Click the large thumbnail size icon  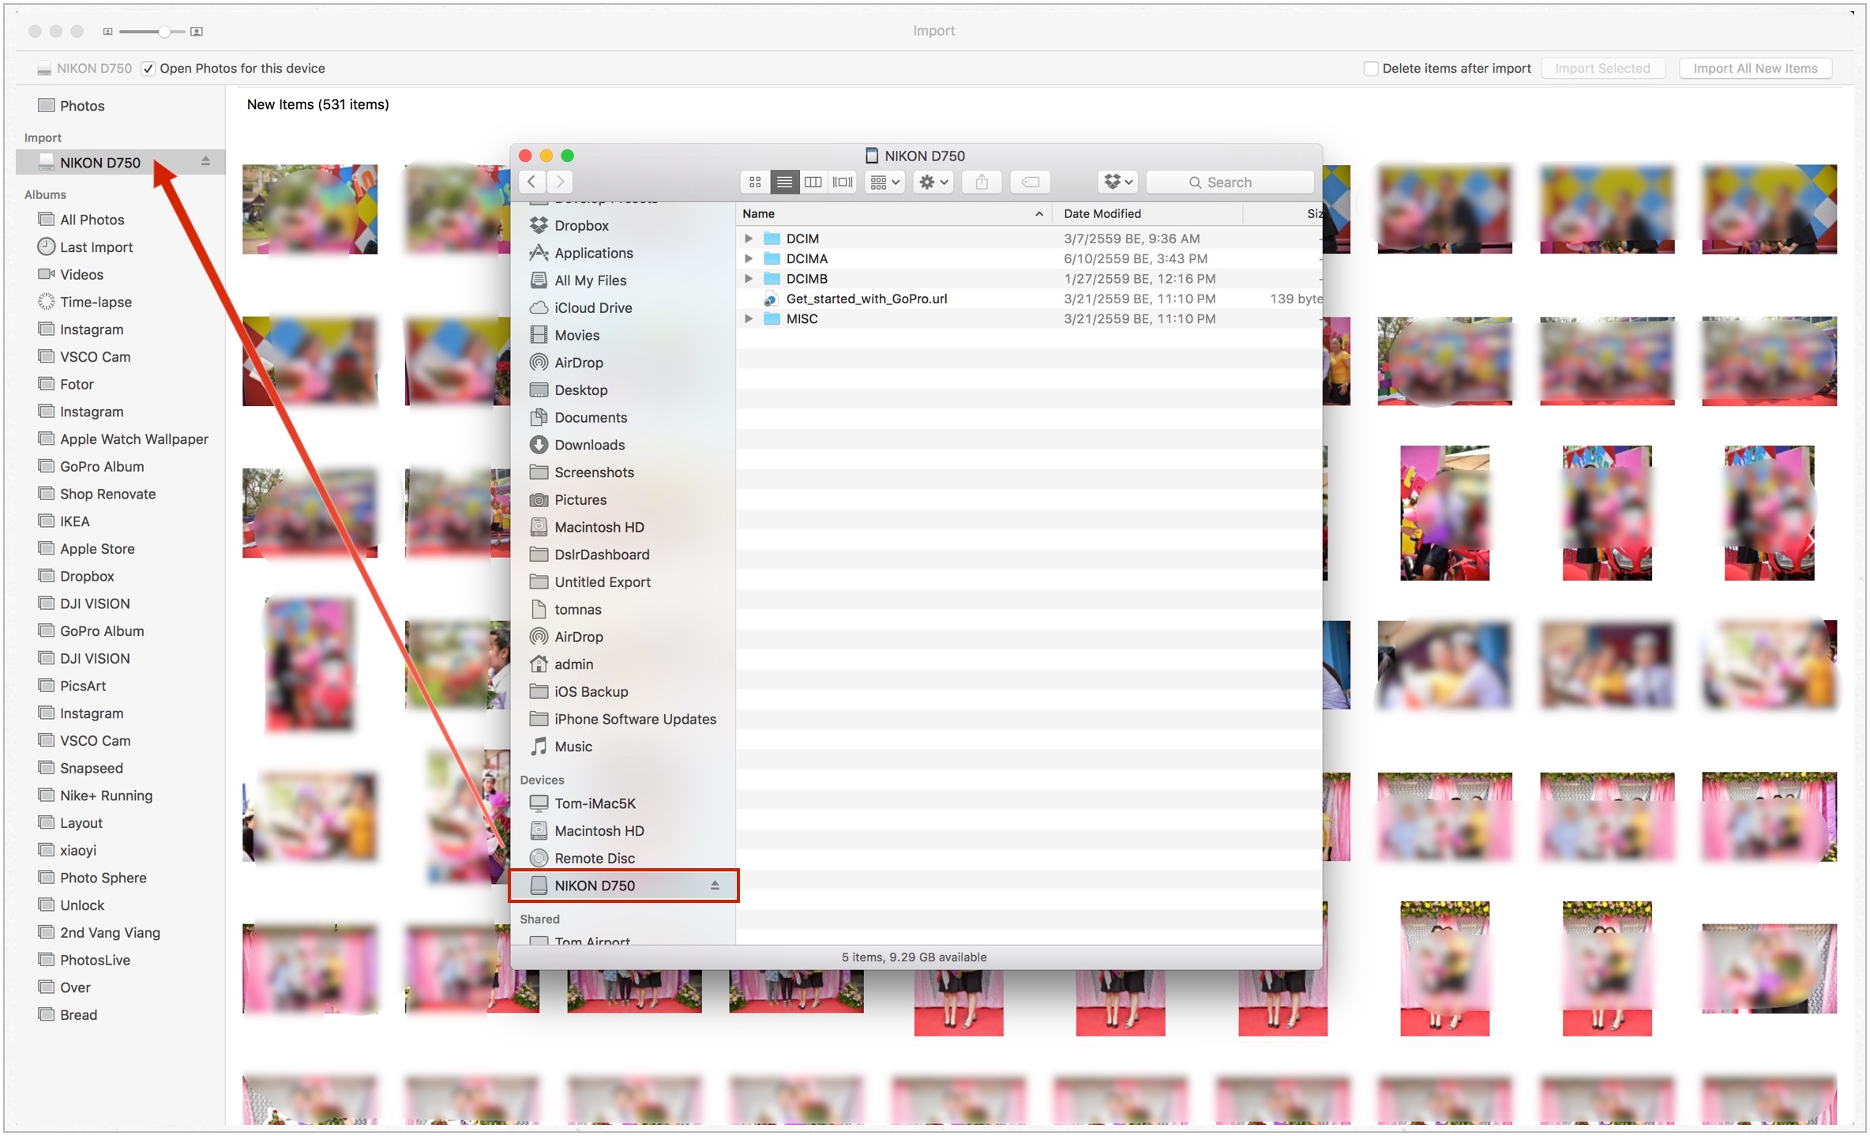[x=197, y=32]
